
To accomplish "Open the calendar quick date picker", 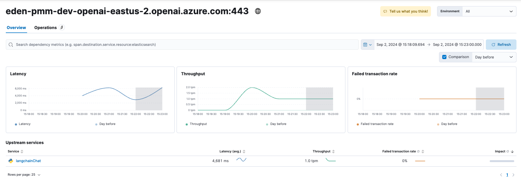I will (x=367, y=45).
